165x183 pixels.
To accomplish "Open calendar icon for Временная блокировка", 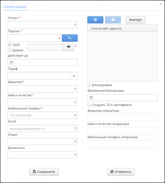I will click(x=91, y=98).
